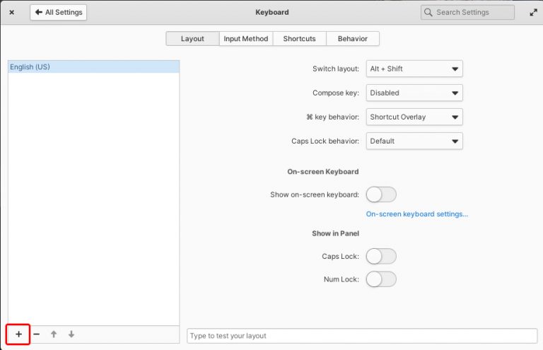Open On-screen keyboard settings link
Image resolution: width=543 pixels, height=350 pixels.
tap(416, 214)
